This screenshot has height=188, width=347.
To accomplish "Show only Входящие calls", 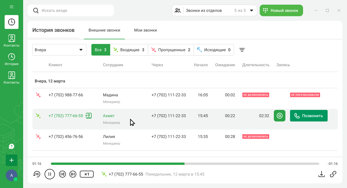I will [129, 50].
